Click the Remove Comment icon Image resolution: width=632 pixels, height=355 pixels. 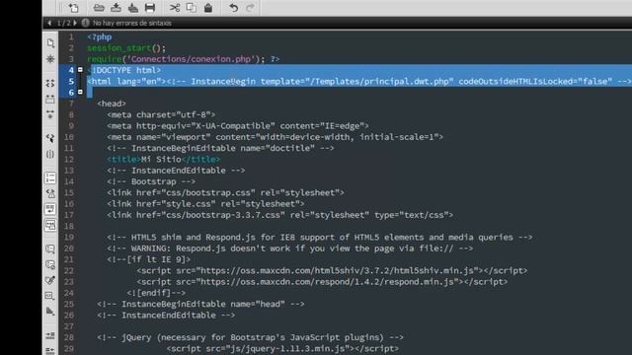coord(50,265)
